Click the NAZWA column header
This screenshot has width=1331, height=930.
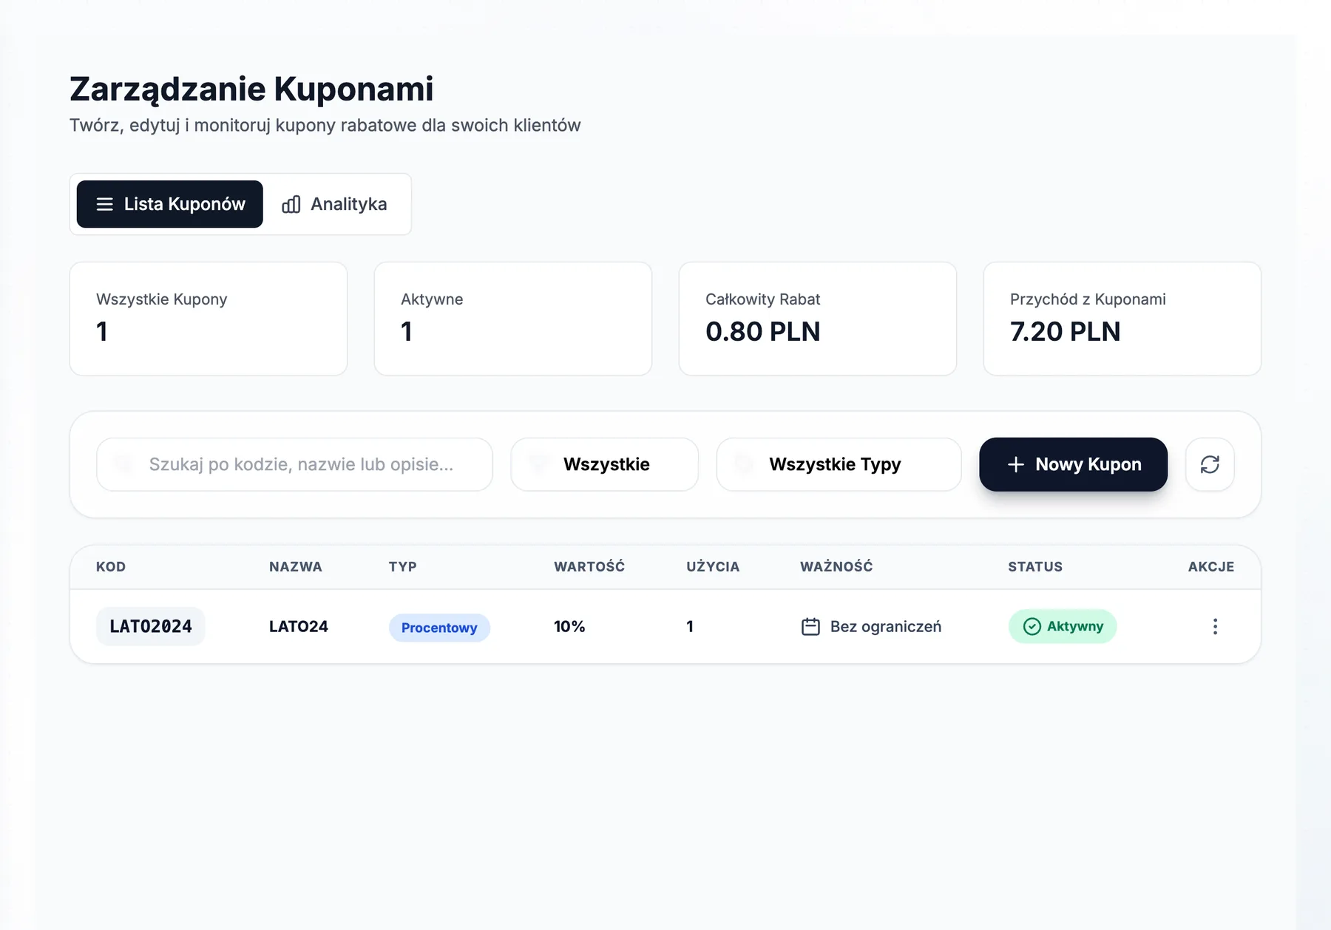pos(296,567)
